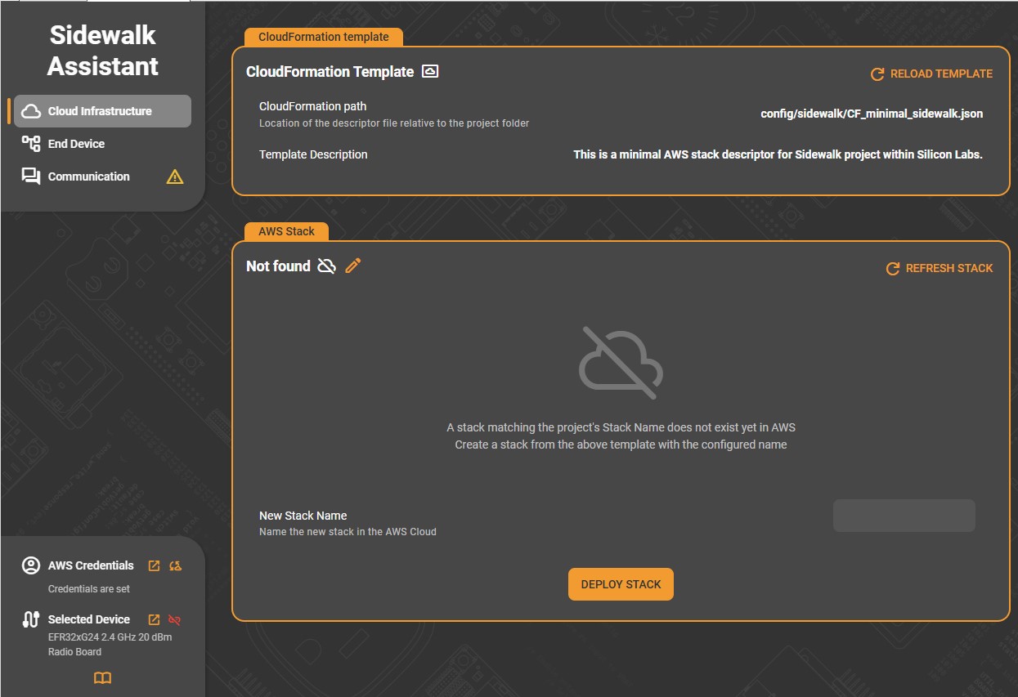1018x697 pixels.
Task: Click the cloud-off icon next to 'Not found'
Action: click(325, 266)
